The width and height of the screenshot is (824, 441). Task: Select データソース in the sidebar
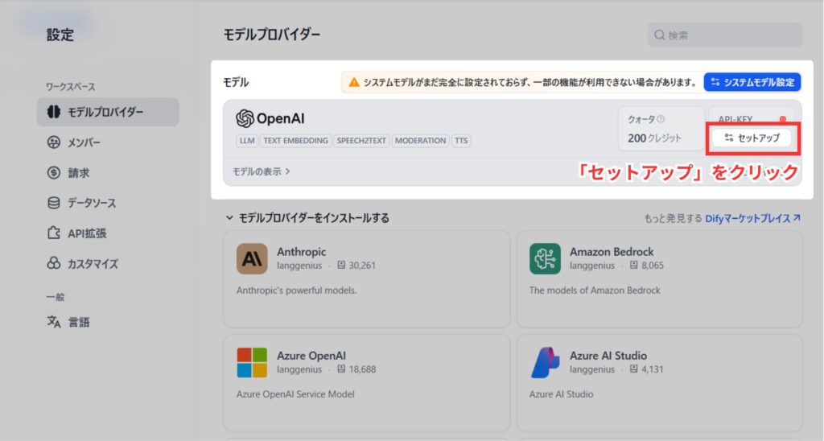[x=81, y=203]
